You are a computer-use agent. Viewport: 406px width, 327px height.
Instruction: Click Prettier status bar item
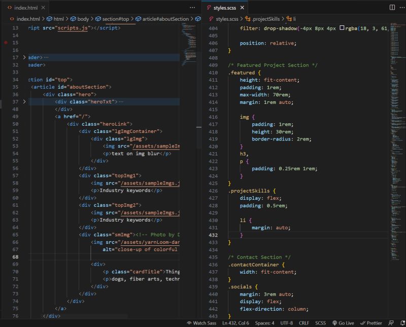371,323
